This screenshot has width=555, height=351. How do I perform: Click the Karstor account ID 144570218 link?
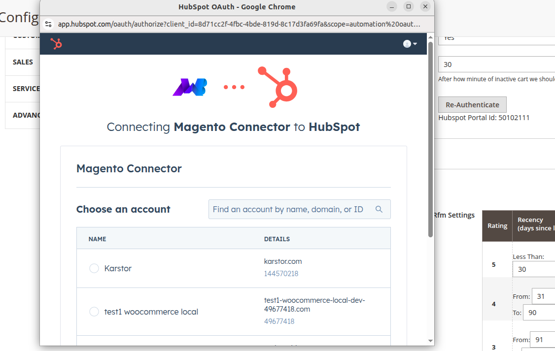click(x=281, y=274)
